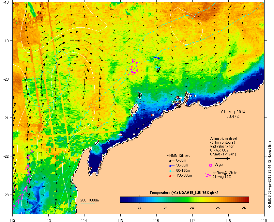Click the longitude axis label 114
Image resolution: width=274 pixels, height=222 pixels.
tap(84, 220)
